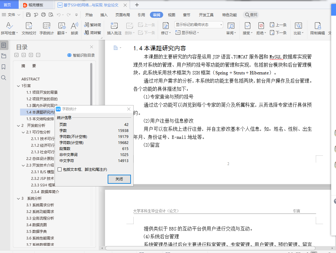The height and width of the screenshot is (253, 336).
Task: Collapse the 1引言 tree section
Action: pyautogui.click(x=18, y=86)
